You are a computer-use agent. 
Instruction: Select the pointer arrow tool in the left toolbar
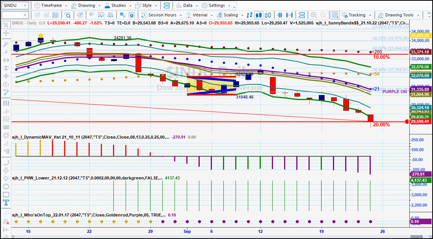tap(6, 25)
